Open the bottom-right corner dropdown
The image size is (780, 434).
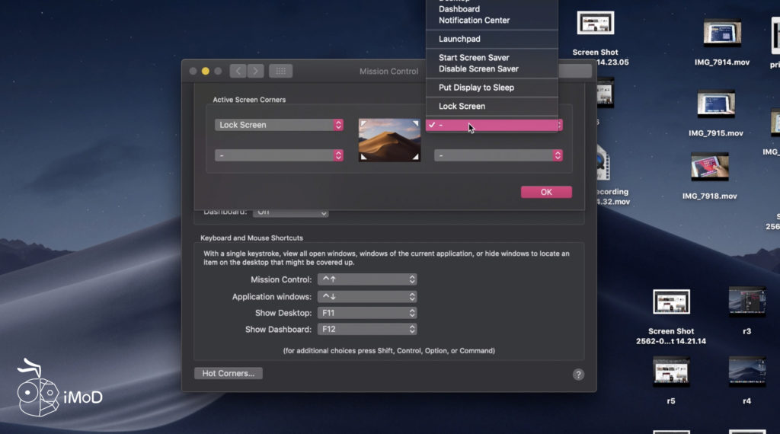tap(498, 155)
